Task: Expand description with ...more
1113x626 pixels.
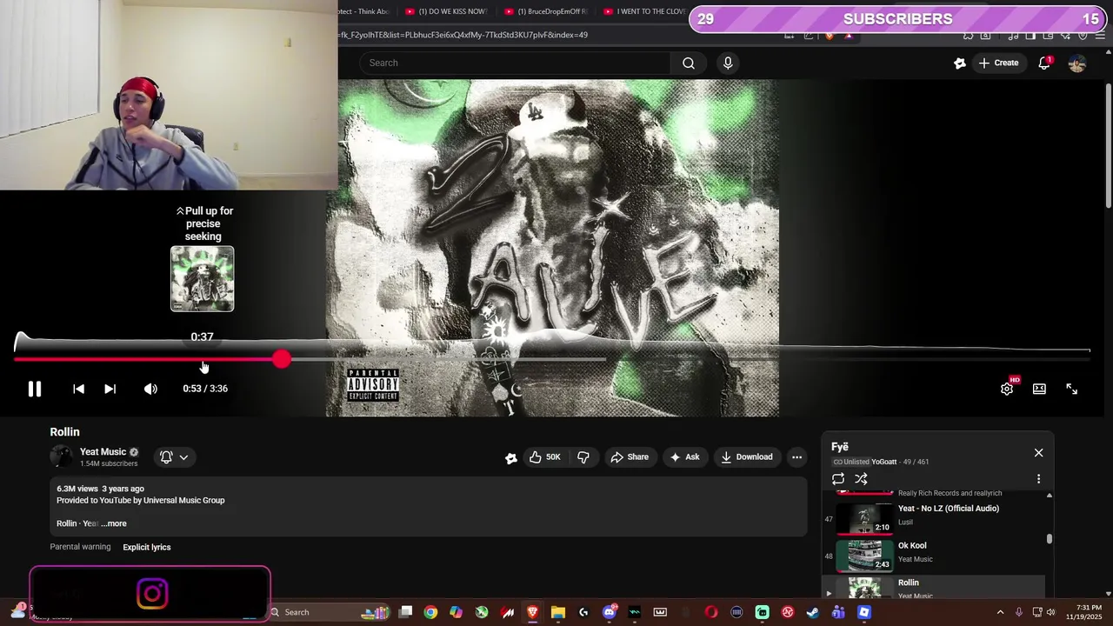Action: [114, 523]
